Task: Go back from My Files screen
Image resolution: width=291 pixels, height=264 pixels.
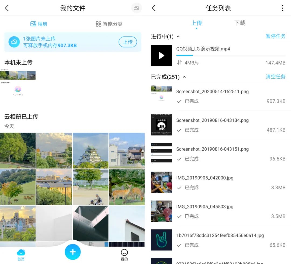Action: [x=7, y=8]
